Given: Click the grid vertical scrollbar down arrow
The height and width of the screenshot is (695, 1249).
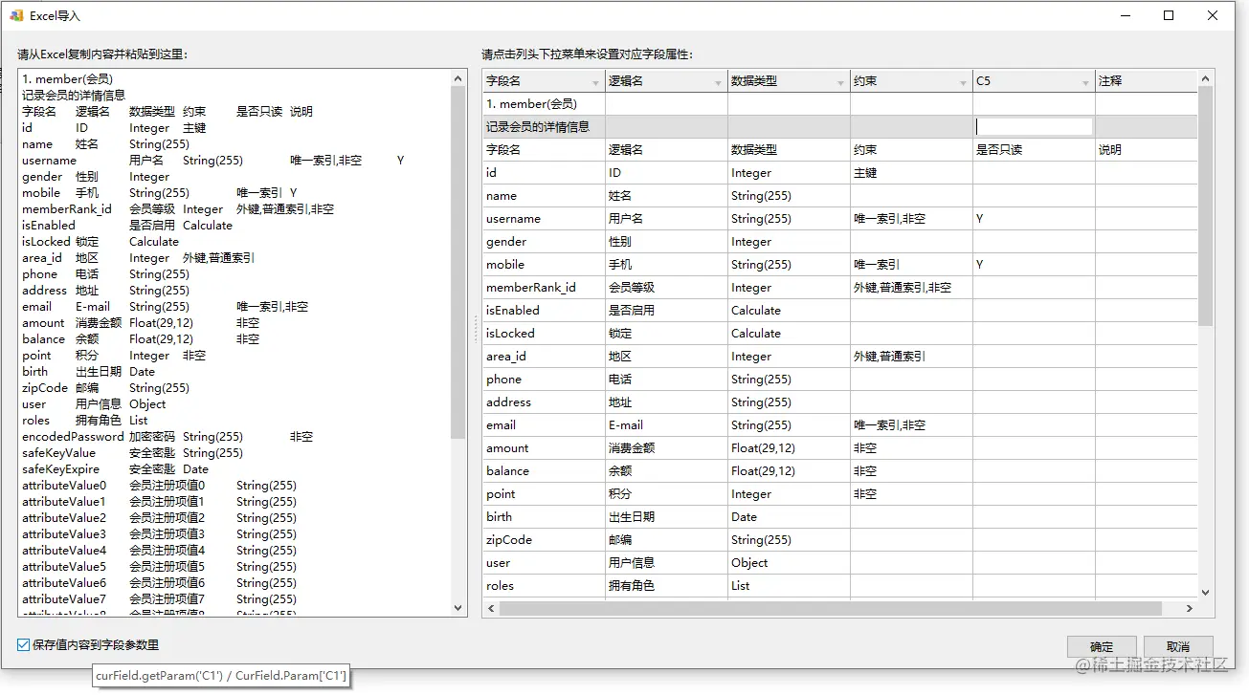Looking at the screenshot, I should click(1205, 592).
